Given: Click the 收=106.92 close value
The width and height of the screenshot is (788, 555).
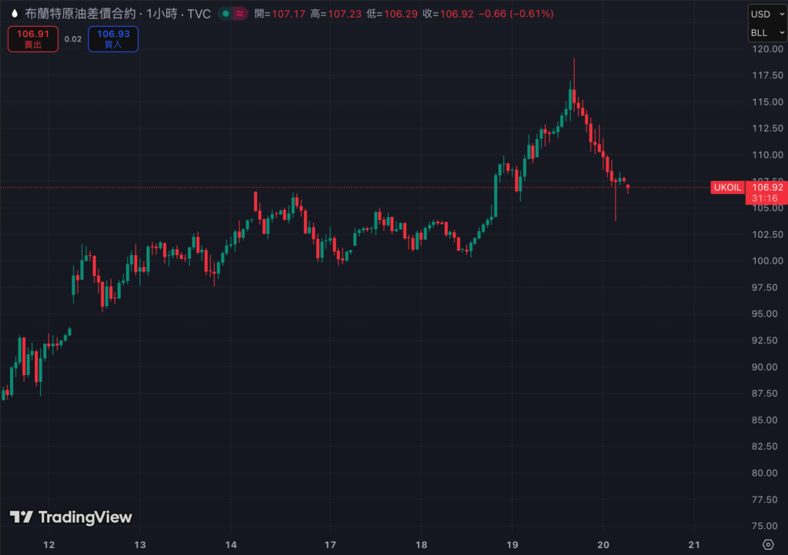Looking at the screenshot, I should coord(449,14).
